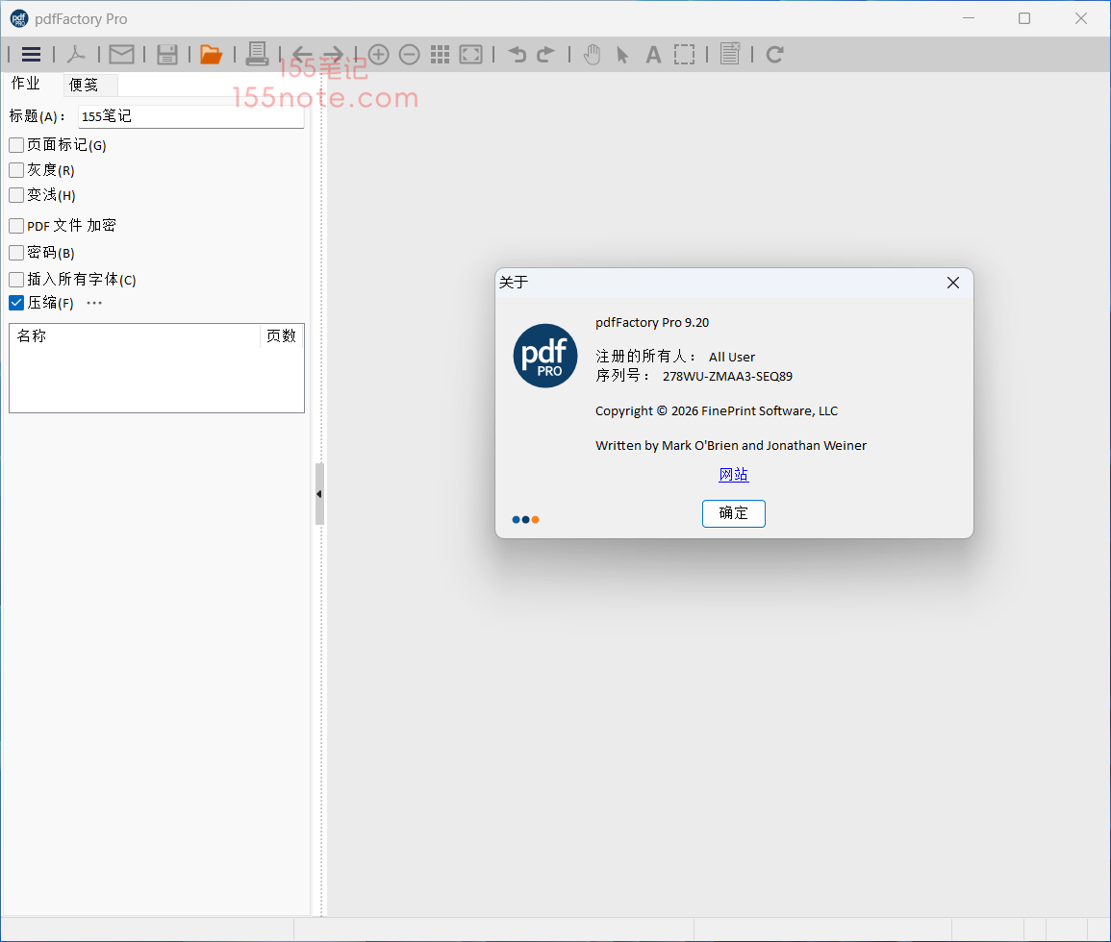Image resolution: width=1111 pixels, height=942 pixels.
Task: Click the zoom in plus icon
Action: tap(379, 55)
